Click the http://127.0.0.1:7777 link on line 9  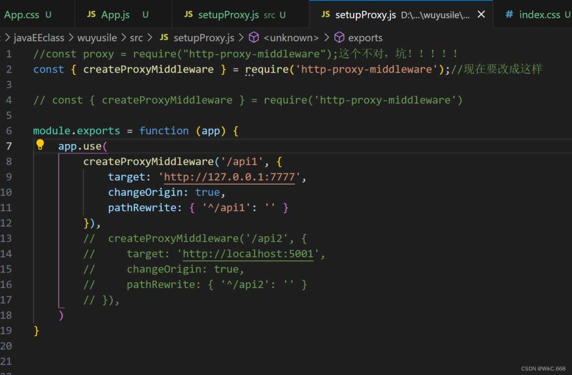(229, 176)
